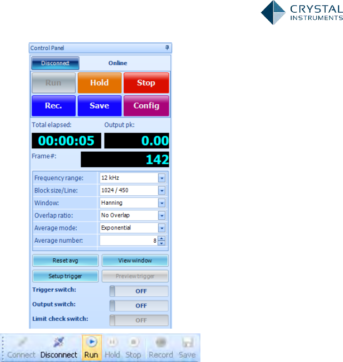This screenshot has height=362, width=343.
Task: Click the orange Hold button
Action: (99, 83)
